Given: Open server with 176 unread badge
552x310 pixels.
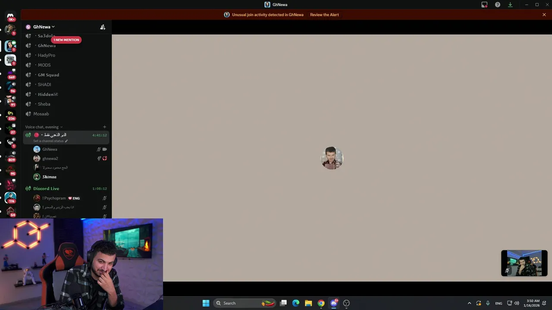Looking at the screenshot, I should pyautogui.click(x=10, y=197).
